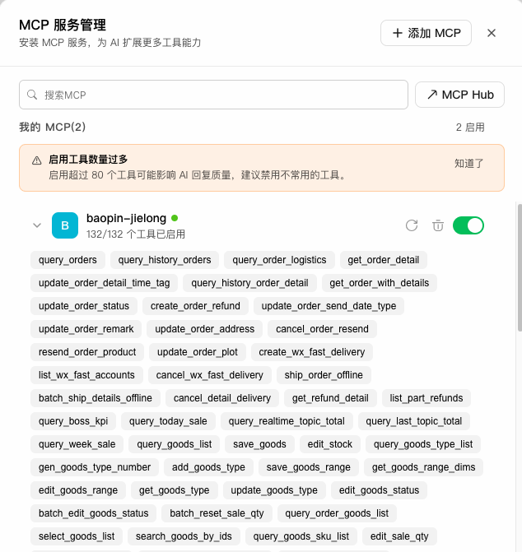Viewport: 522px width, 552px height.
Task: Delete baopin-jielong via the trash icon
Action: click(438, 225)
